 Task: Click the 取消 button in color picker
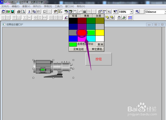pyautogui.click(x=100, y=44)
